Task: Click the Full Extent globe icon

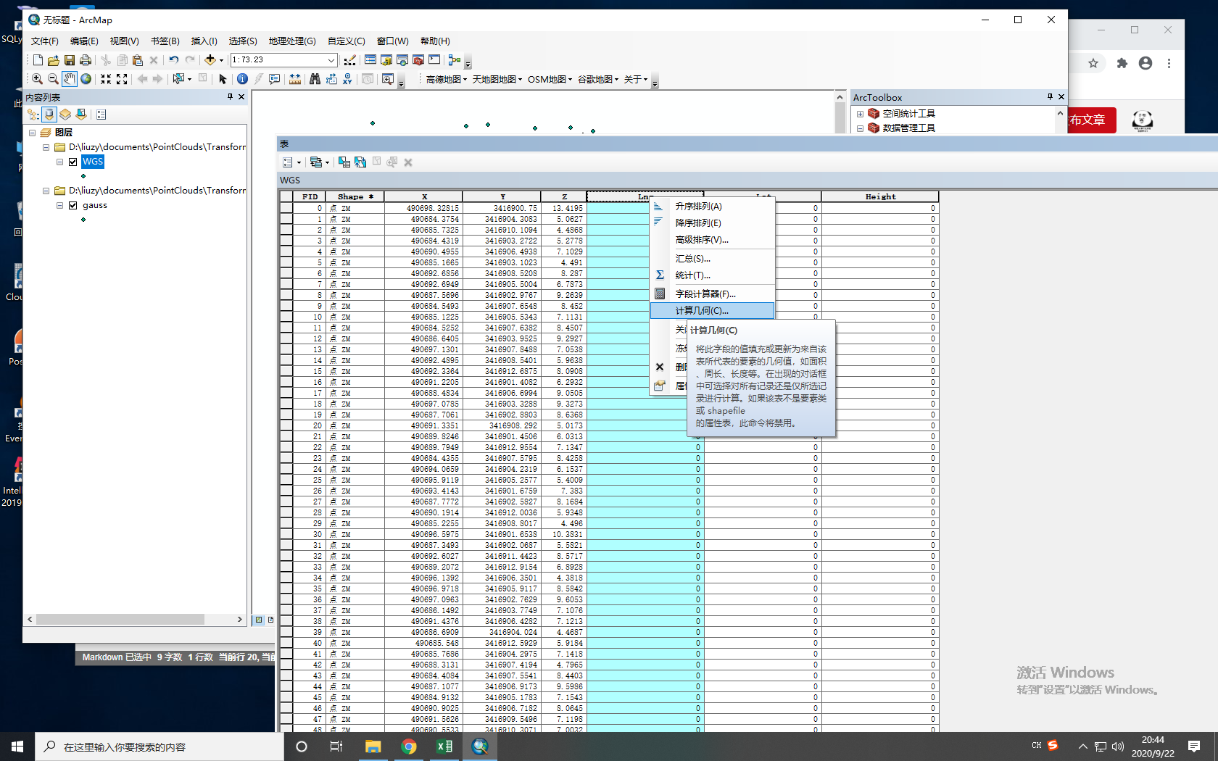Action: 86,78
